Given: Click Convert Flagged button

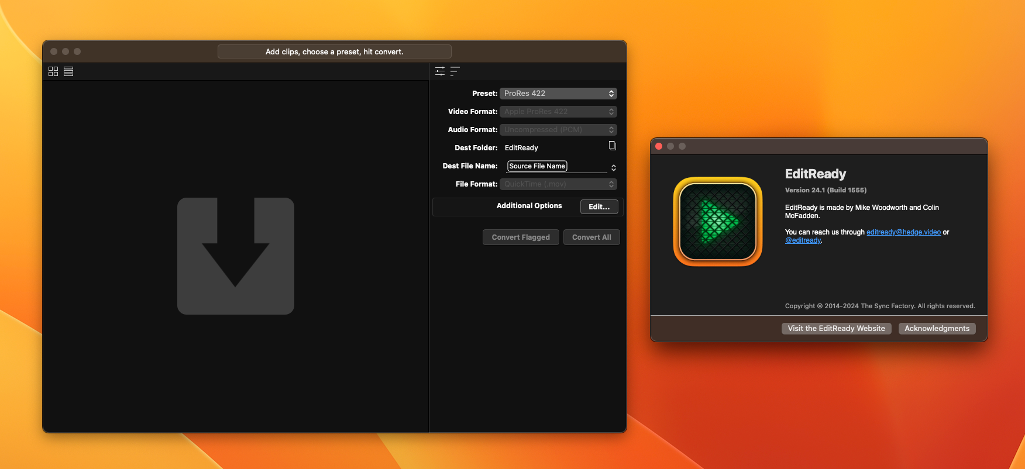Looking at the screenshot, I should click(521, 237).
